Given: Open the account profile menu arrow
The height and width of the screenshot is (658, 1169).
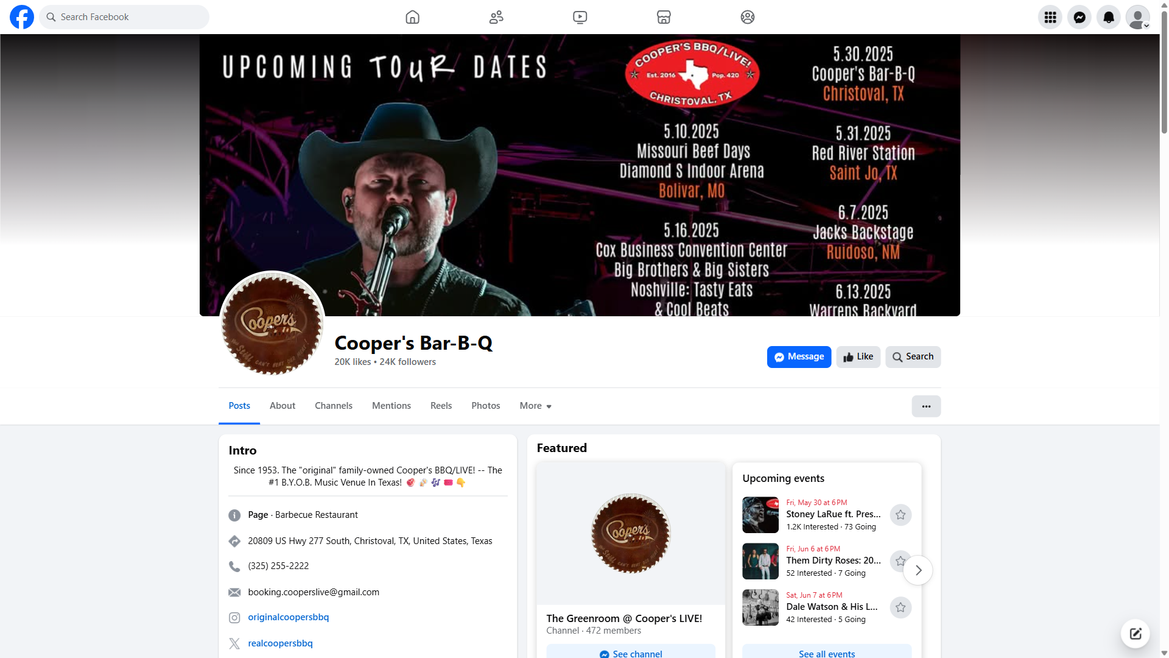Looking at the screenshot, I should point(1146,26).
